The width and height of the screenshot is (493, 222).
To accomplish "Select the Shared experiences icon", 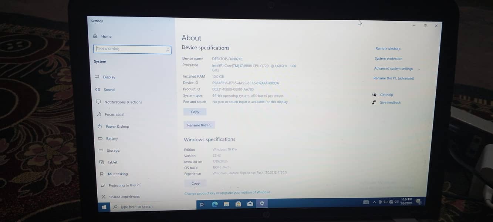I will (103, 197).
